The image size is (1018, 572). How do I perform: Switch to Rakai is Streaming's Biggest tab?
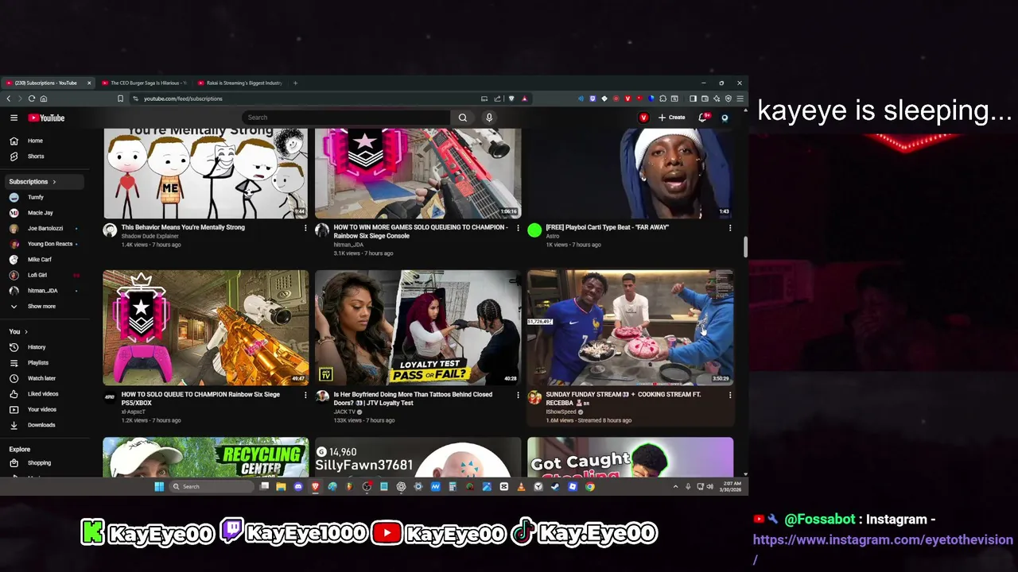pyautogui.click(x=239, y=83)
